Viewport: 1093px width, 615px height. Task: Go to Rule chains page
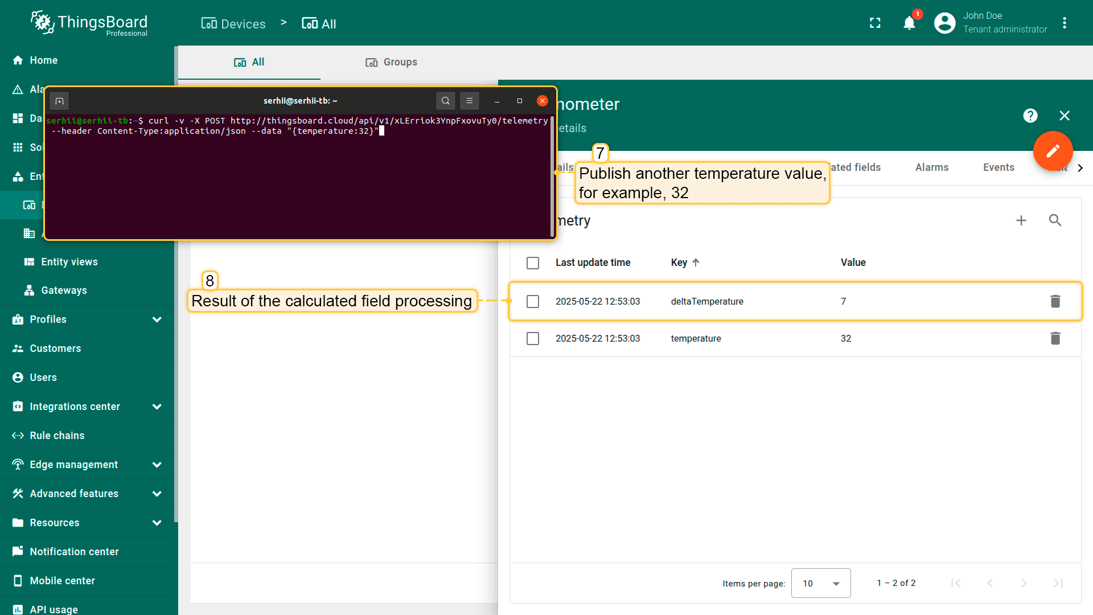57,436
